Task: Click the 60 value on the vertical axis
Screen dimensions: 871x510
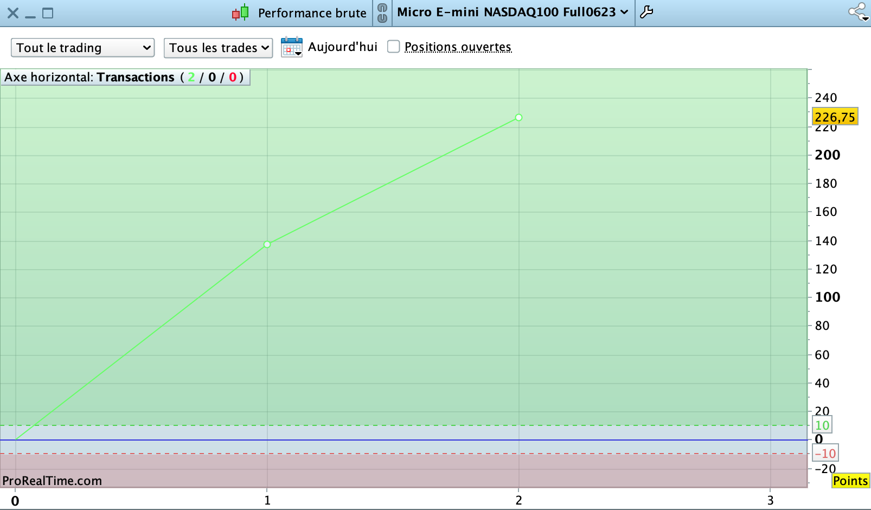Action: pyautogui.click(x=822, y=355)
